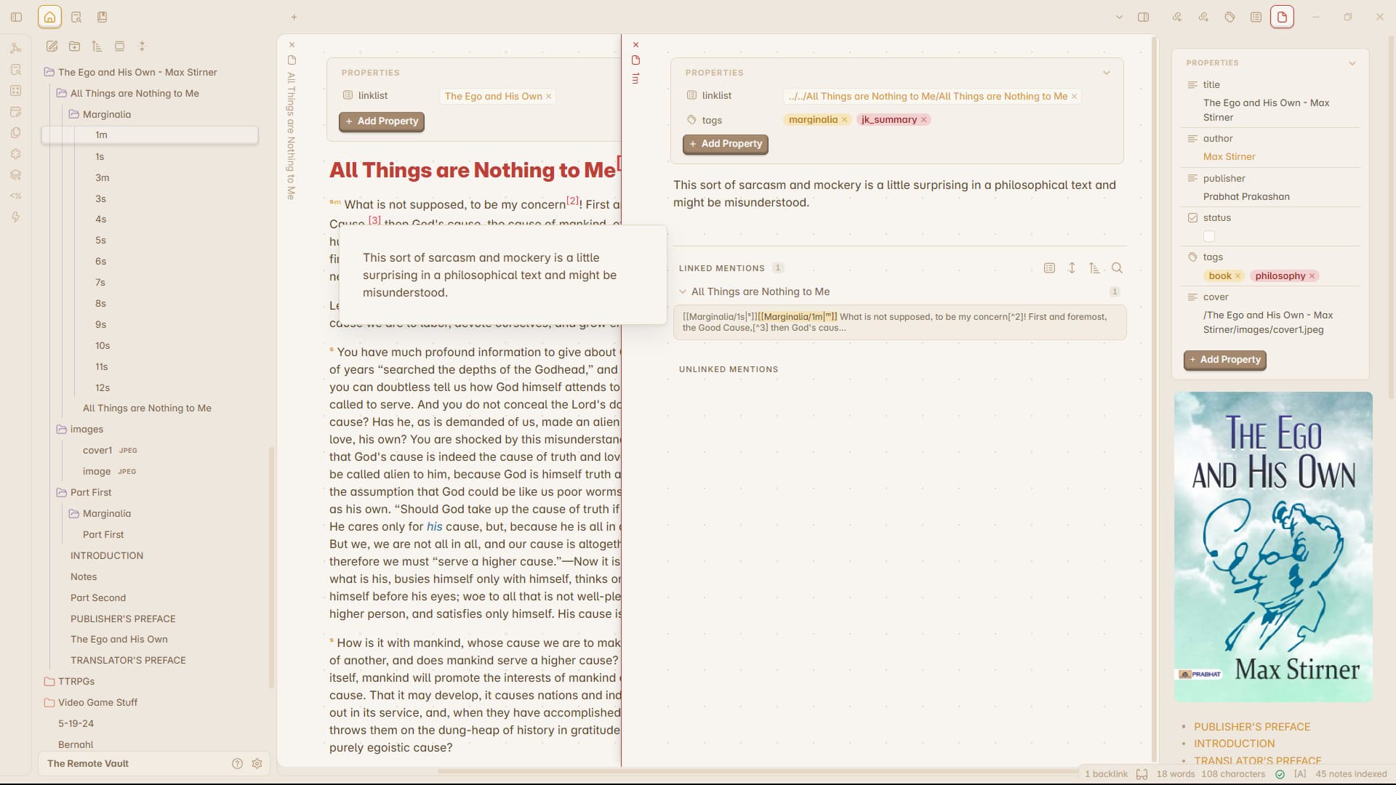Open the home file explorer tab
1396x785 pixels.
tap(49, 17)
